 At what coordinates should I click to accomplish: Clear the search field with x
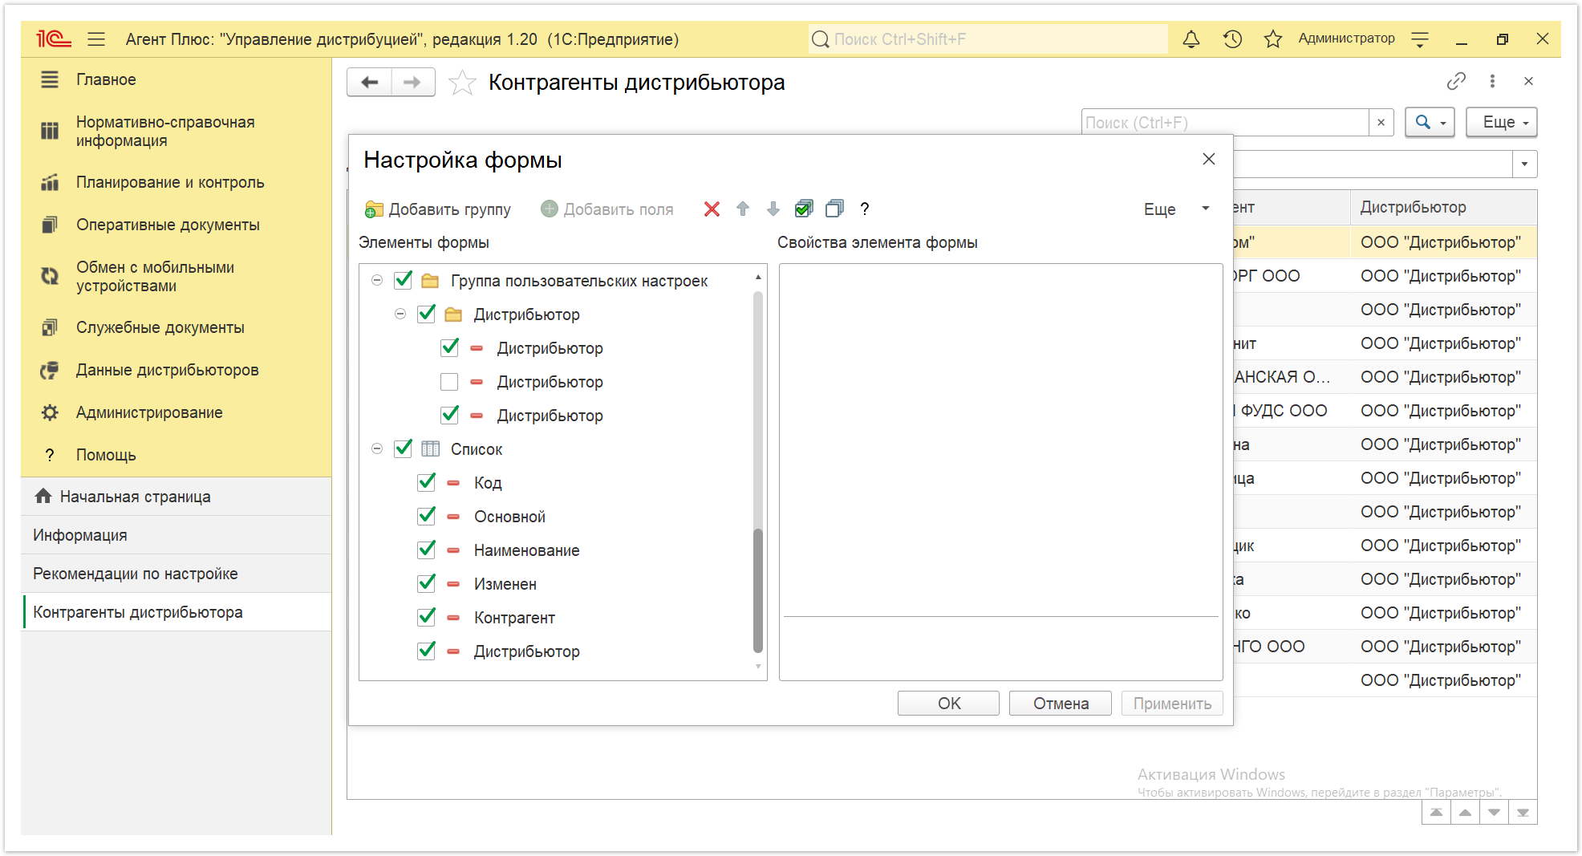1381,123
